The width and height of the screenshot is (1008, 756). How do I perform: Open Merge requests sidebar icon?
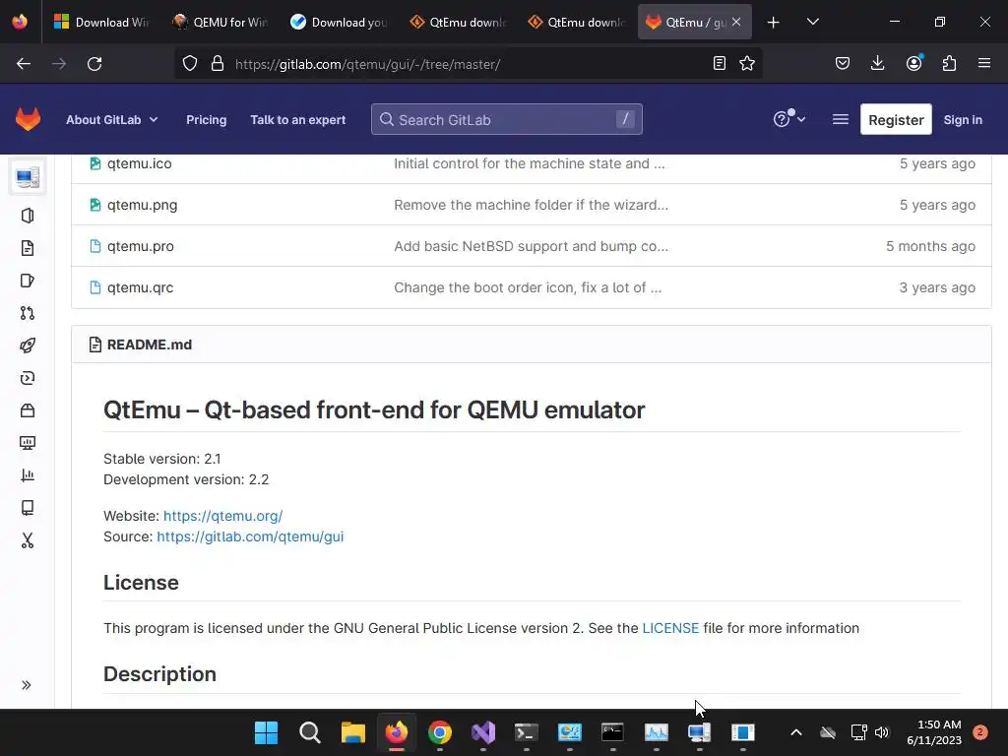(28, 313)
